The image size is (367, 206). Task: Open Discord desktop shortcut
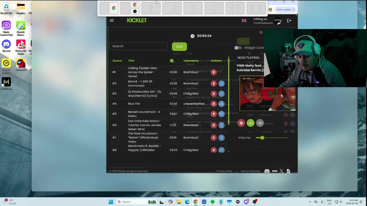point(6,46)
